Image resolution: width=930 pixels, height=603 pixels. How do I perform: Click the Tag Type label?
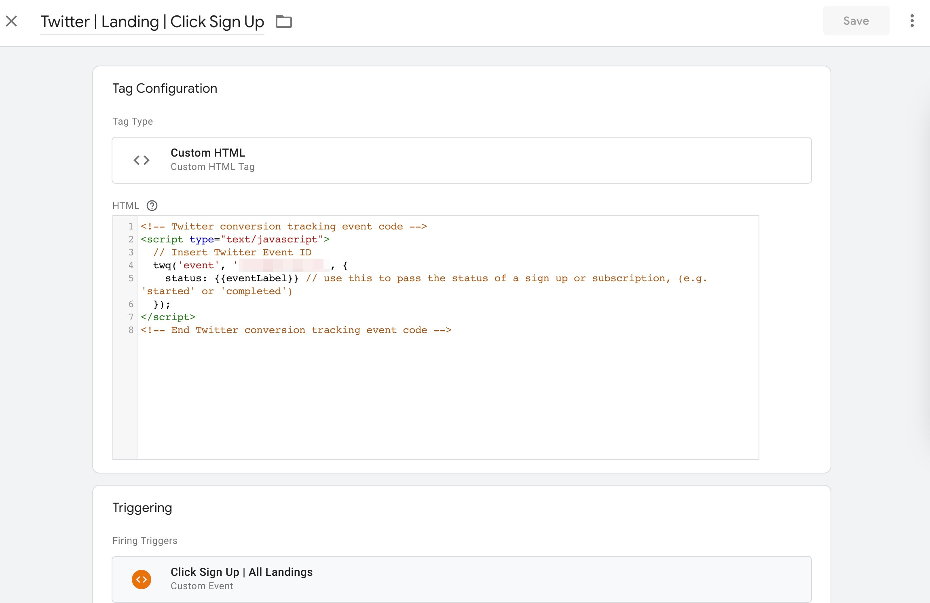pos(133,121)
